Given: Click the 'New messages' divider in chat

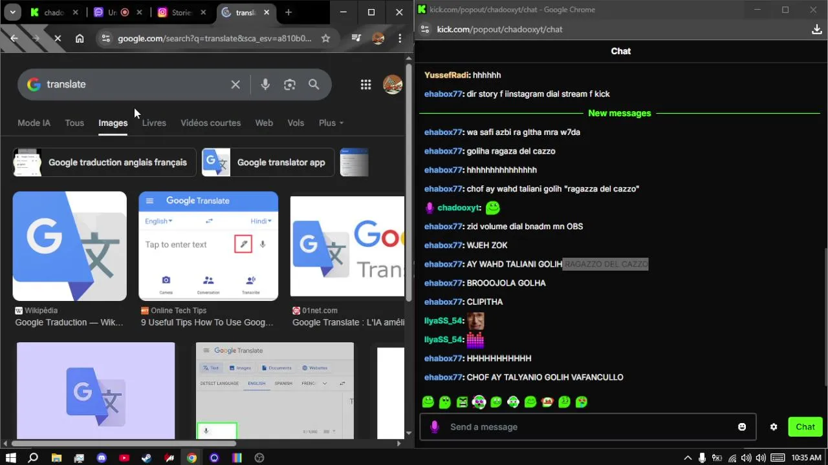Looking at the screenshot, I should [x=620, y=113].
